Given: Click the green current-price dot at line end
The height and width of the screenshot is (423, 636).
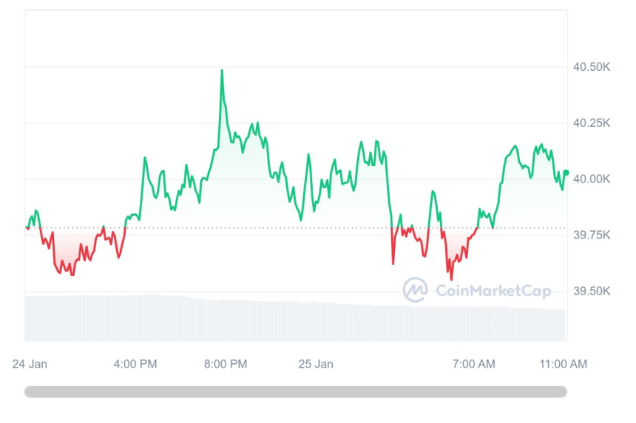Looking at the screenshot, I should click(x=566, y=173).
